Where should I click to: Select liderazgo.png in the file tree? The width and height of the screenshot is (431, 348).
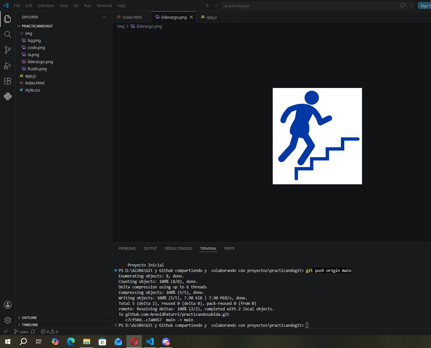(x=64, y=62)
